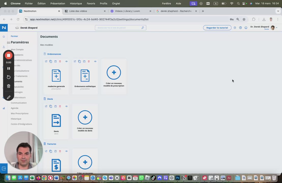The width and height of the screenshot is (282, 183).
Task: Pause the Loom recording
Action: click(x=8, y=68)
